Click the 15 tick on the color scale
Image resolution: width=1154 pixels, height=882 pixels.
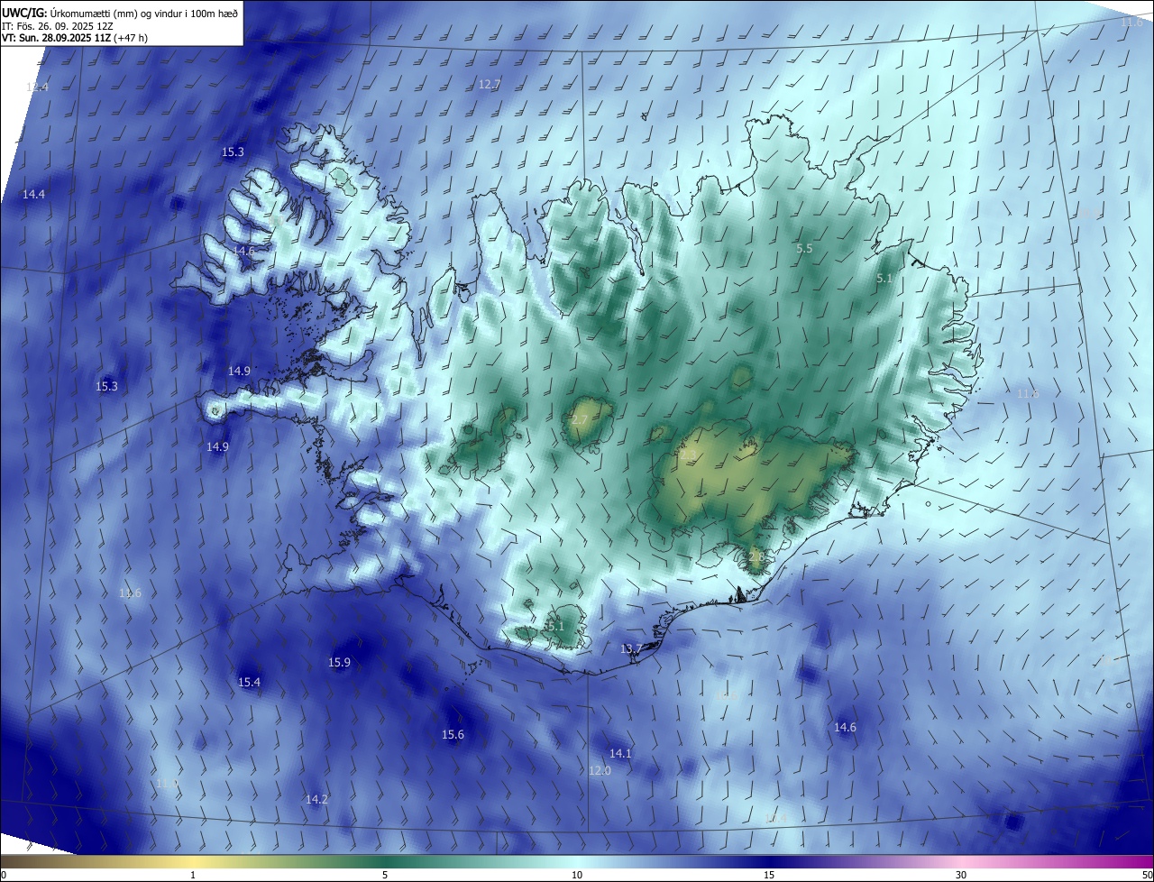(769, 875)
